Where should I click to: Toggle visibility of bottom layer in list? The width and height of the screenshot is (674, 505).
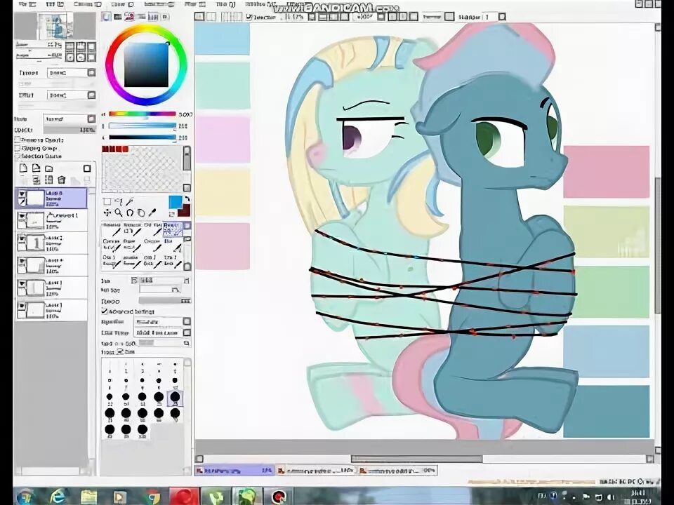pos(22,307)
